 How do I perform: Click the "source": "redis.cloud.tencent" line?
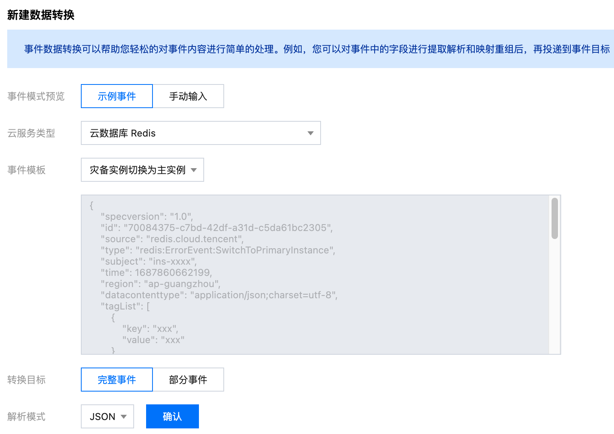click(x=172, y=239)
